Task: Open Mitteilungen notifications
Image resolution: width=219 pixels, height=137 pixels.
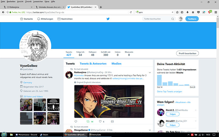Action: (x=45, y=19)
